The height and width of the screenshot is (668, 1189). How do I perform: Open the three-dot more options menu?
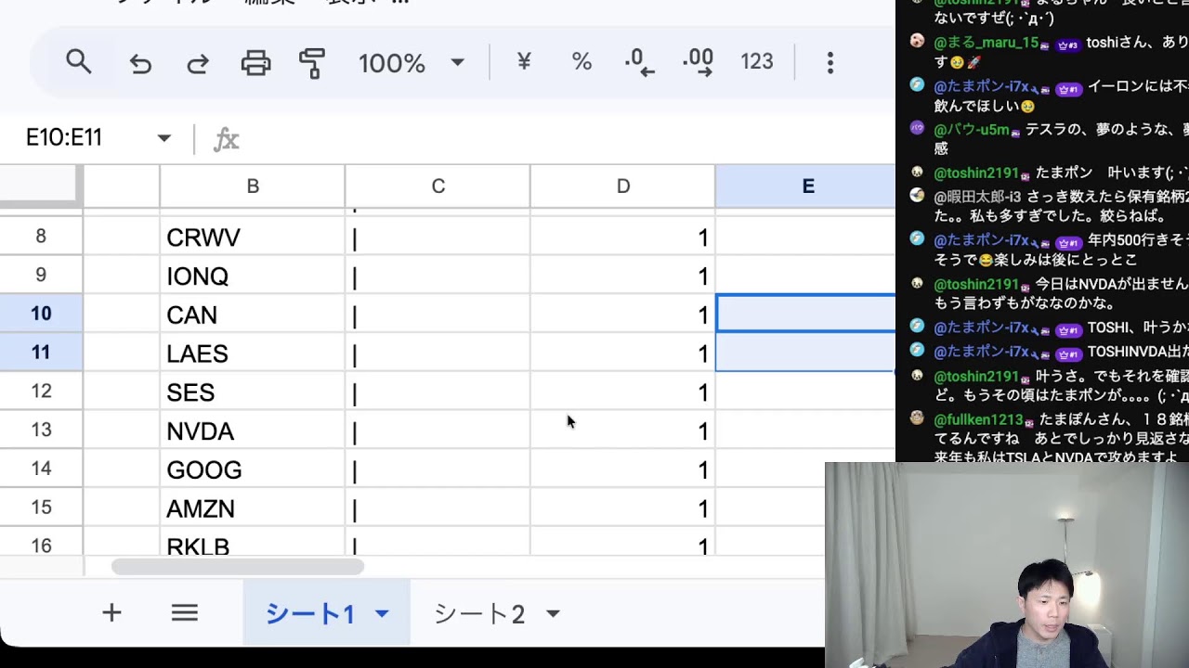pos(830,62)
